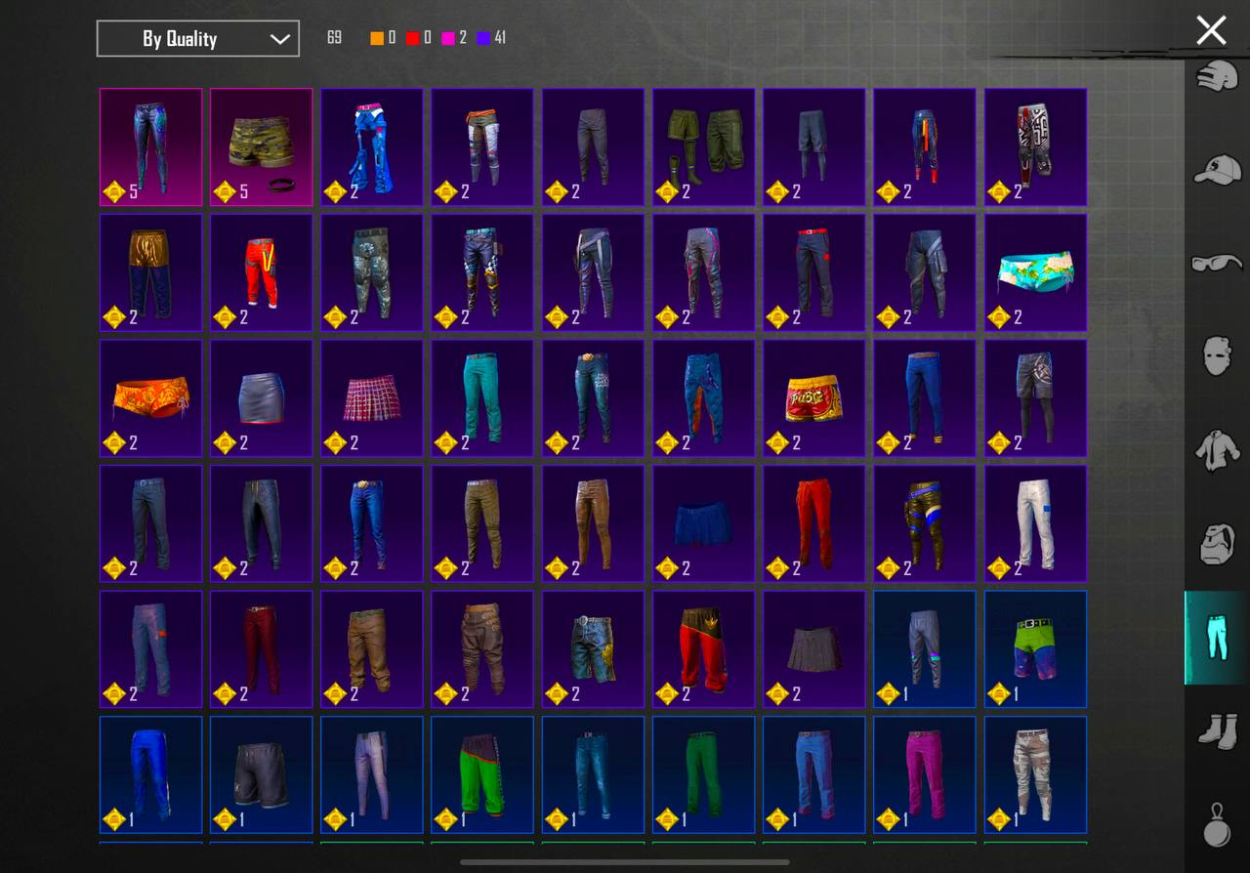Select the solid green pants in blue tile
The image size is (1250, 873).
tap(703, 774)
